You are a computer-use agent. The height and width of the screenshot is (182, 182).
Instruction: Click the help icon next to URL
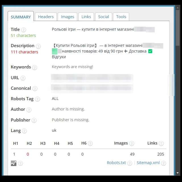23,78
